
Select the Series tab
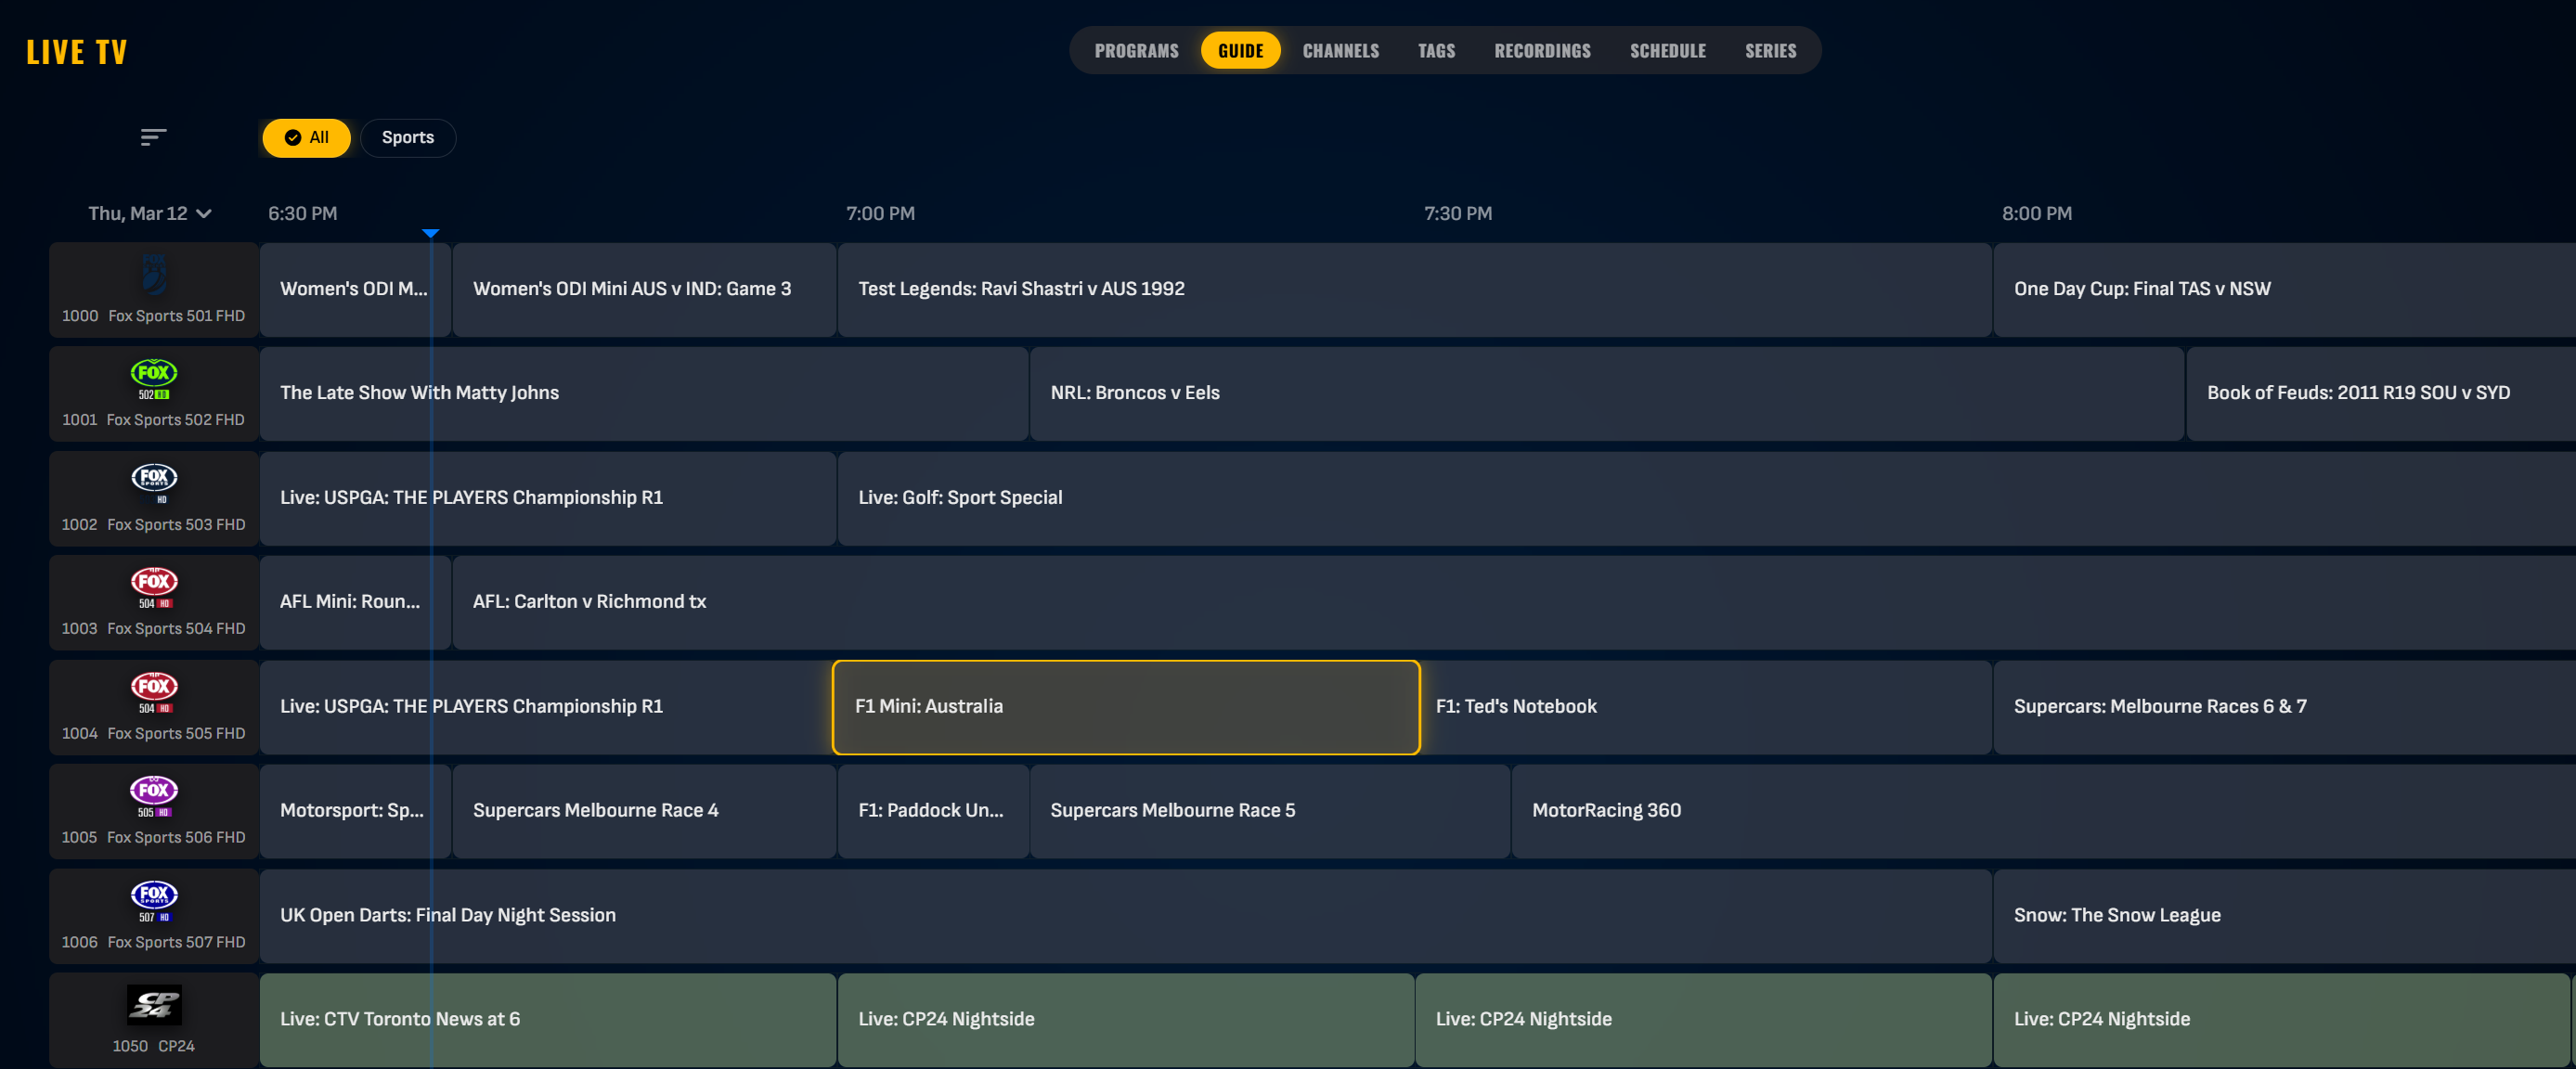tap(1769, 51)
